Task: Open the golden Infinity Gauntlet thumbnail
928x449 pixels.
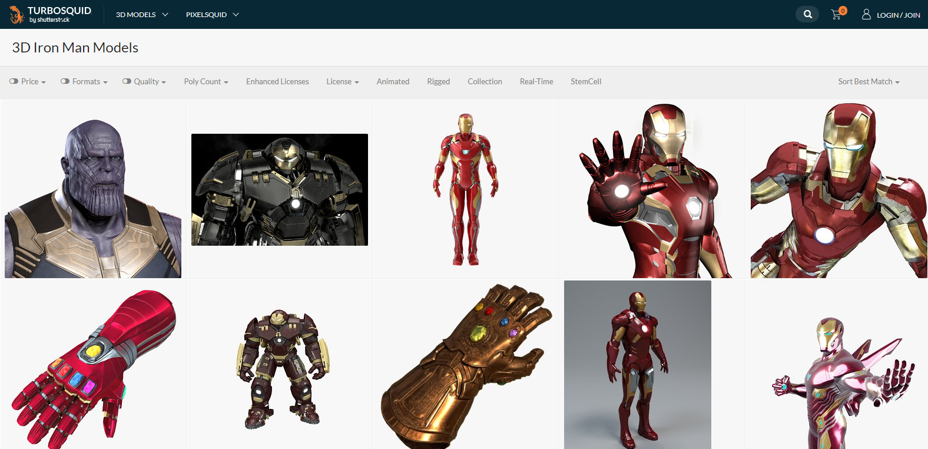Action: [466, 367]
